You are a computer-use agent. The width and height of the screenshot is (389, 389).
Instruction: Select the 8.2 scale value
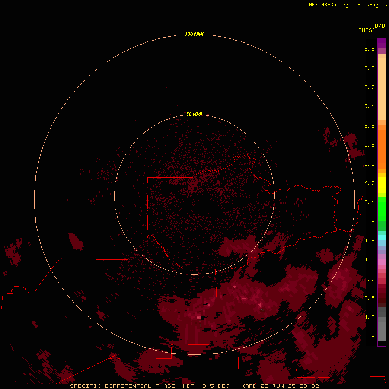tap(370, 87)
